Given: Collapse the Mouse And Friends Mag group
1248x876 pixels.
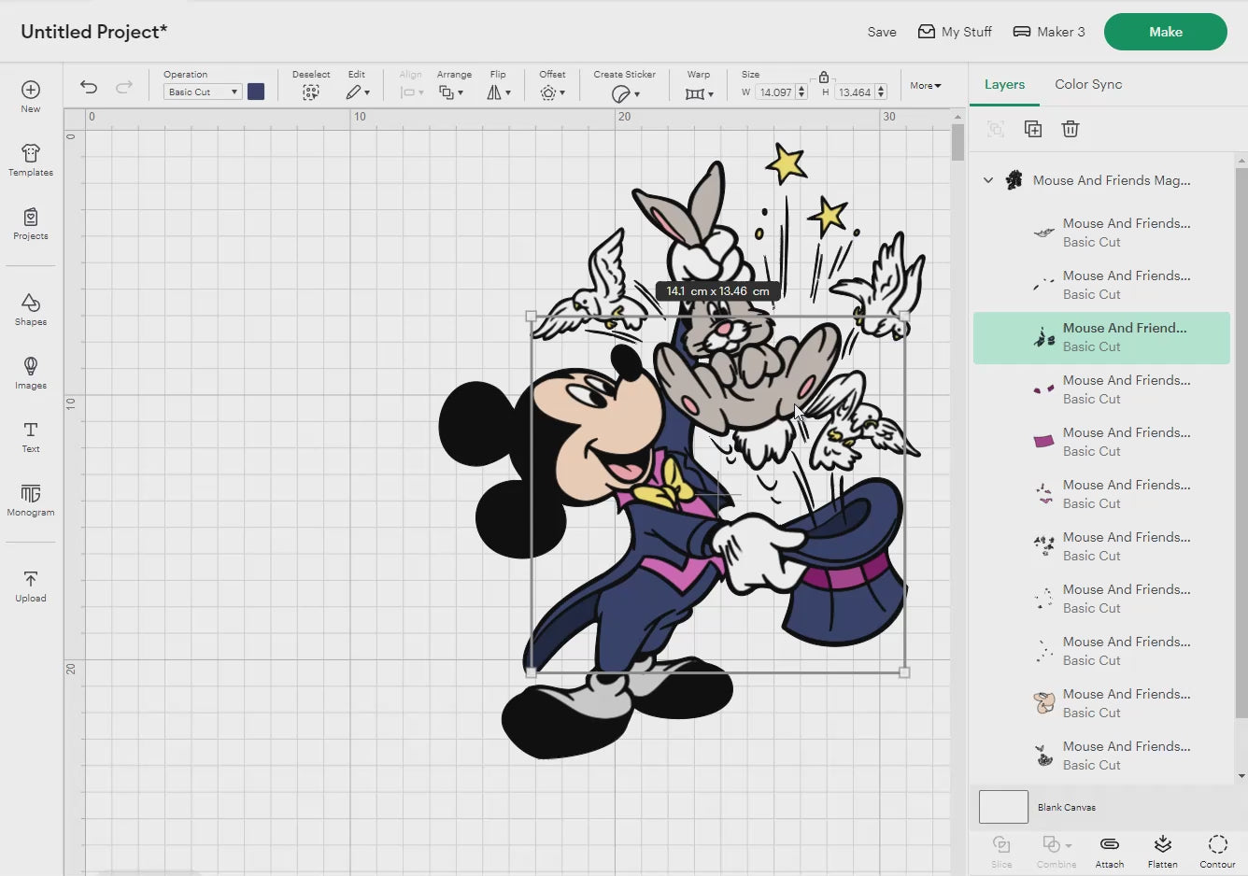Looking at the screenshot, I should click(x=988, y=180).
